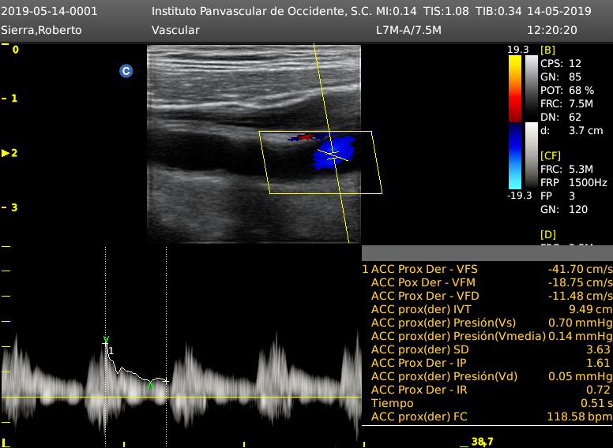Click the depth scale label 0

15,50
